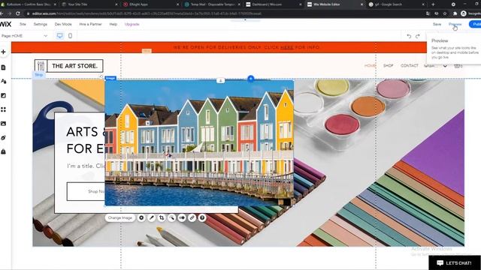Bookmark this page with star icon
The image size is (481, 270).
445,13
